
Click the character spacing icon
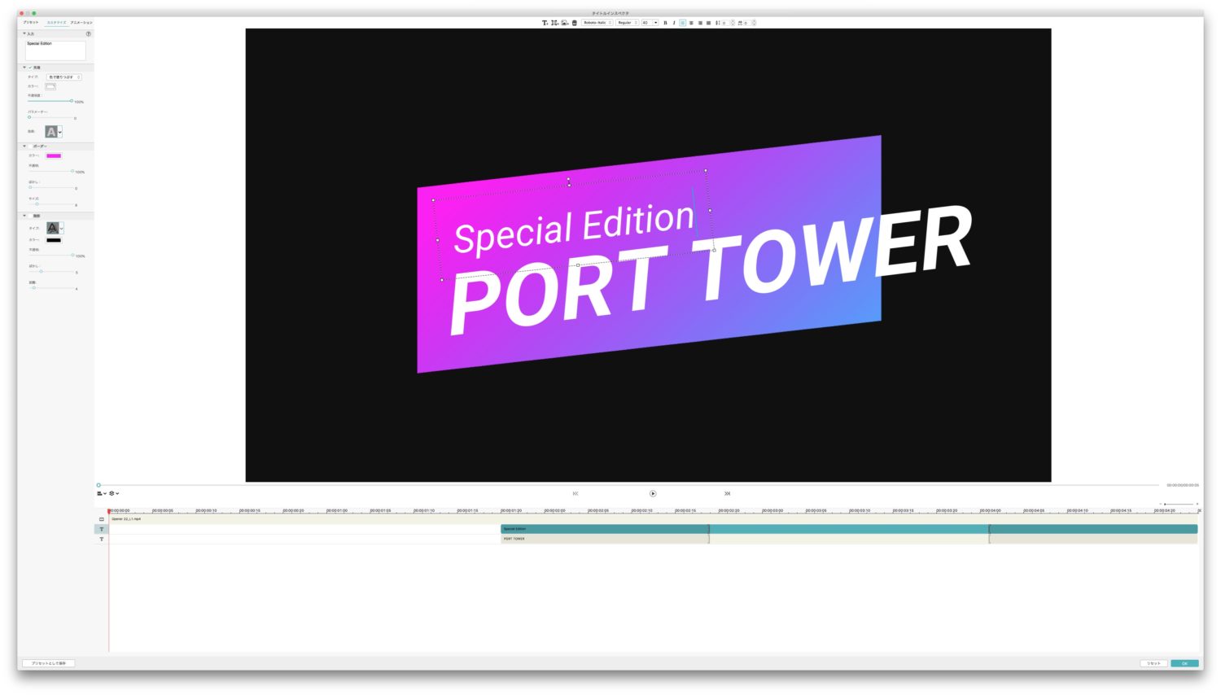coord(740,23)
